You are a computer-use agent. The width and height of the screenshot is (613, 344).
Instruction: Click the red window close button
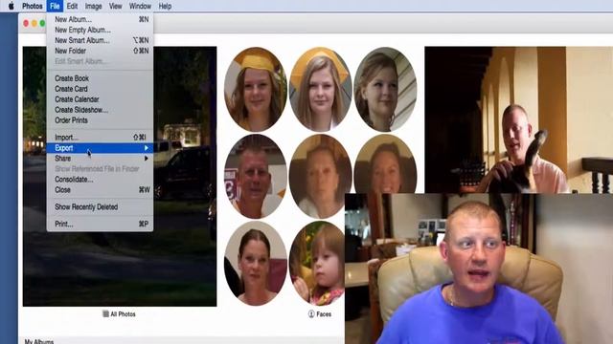pos(26,23)
